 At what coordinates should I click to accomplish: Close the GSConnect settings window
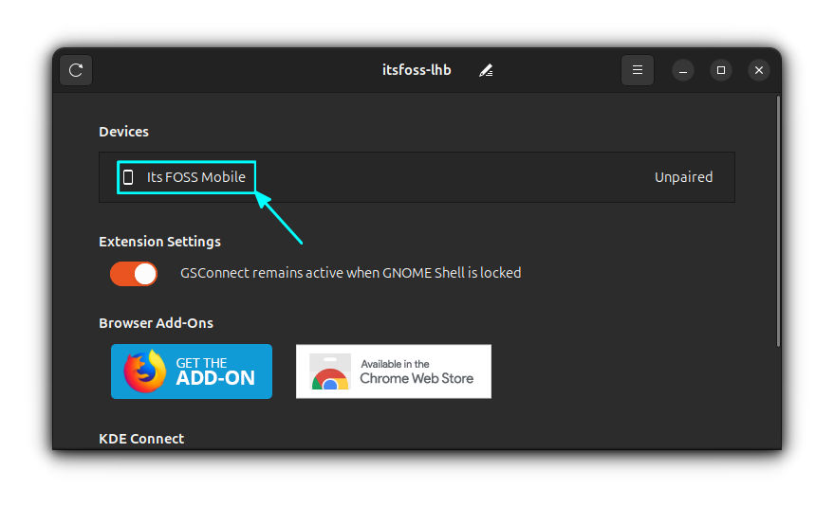tap(758, 70)
